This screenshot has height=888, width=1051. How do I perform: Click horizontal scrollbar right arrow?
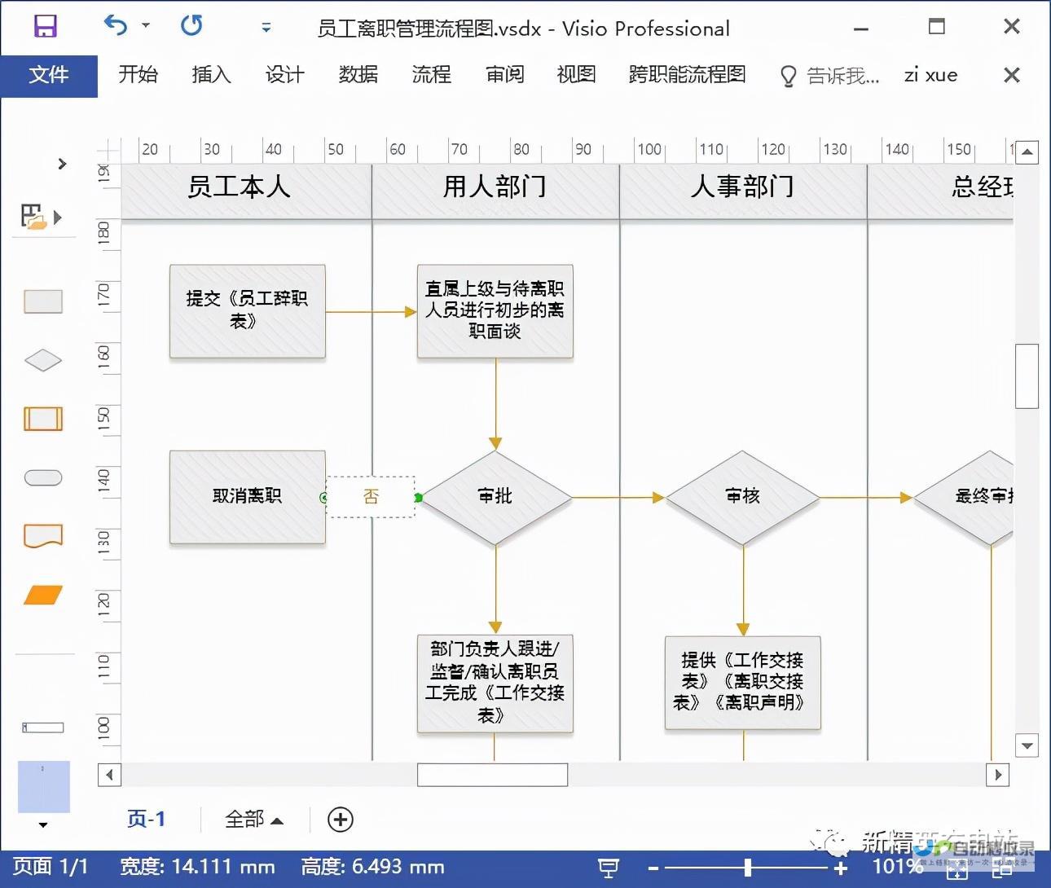(x=998, y=775)
